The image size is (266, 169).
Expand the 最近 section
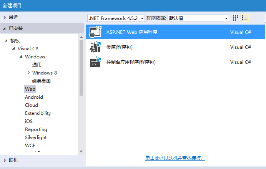[5, 17]
